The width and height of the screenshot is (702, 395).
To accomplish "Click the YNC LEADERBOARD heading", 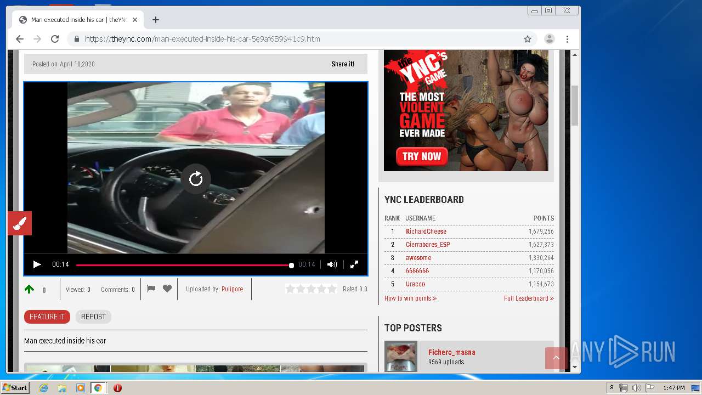I will 424,200.
